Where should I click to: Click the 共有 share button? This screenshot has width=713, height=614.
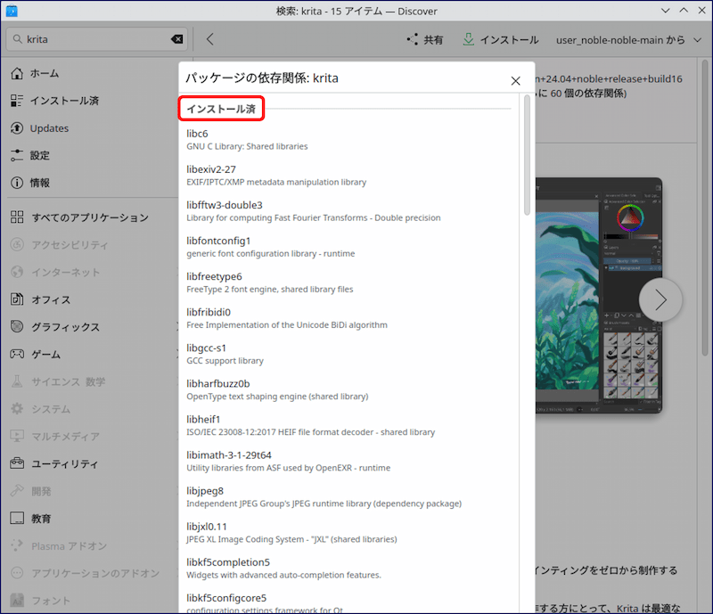point(424,40)
